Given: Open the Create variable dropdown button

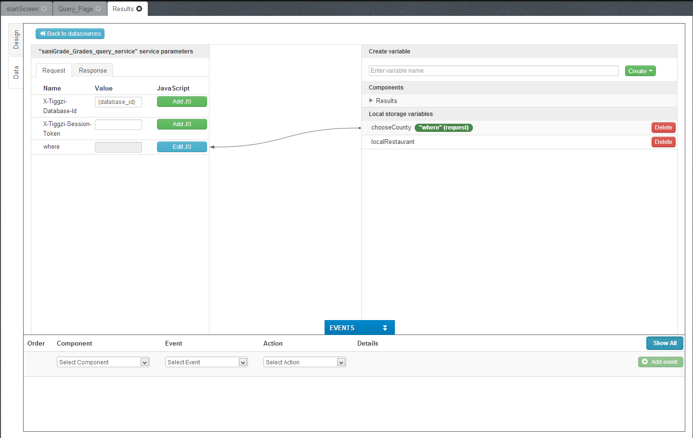Looking at the screenshot, I should click(640, 71).
